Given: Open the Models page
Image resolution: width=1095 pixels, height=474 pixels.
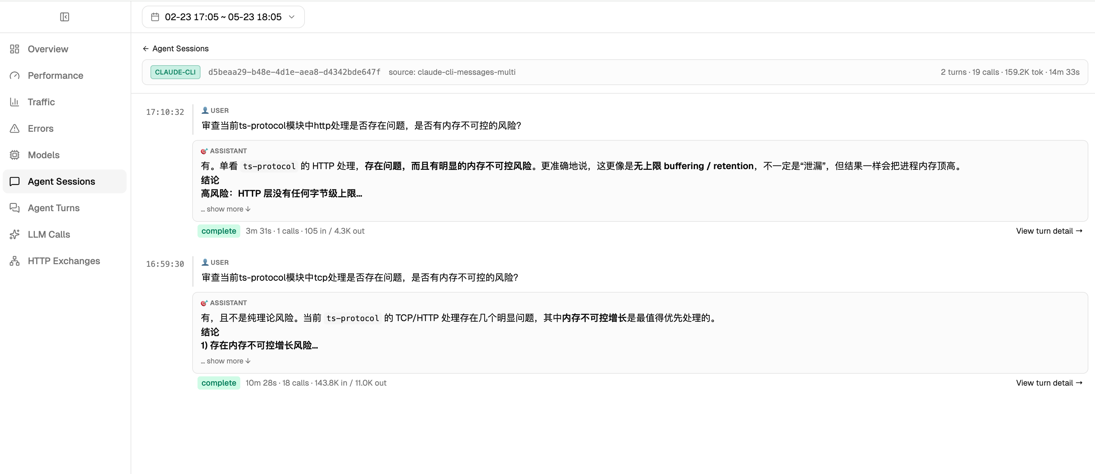Looking at the screenshot, I should click(65, 155).
